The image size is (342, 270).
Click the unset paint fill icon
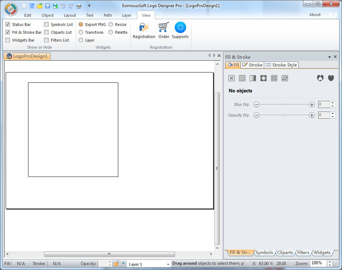click(x=285, y=78)
